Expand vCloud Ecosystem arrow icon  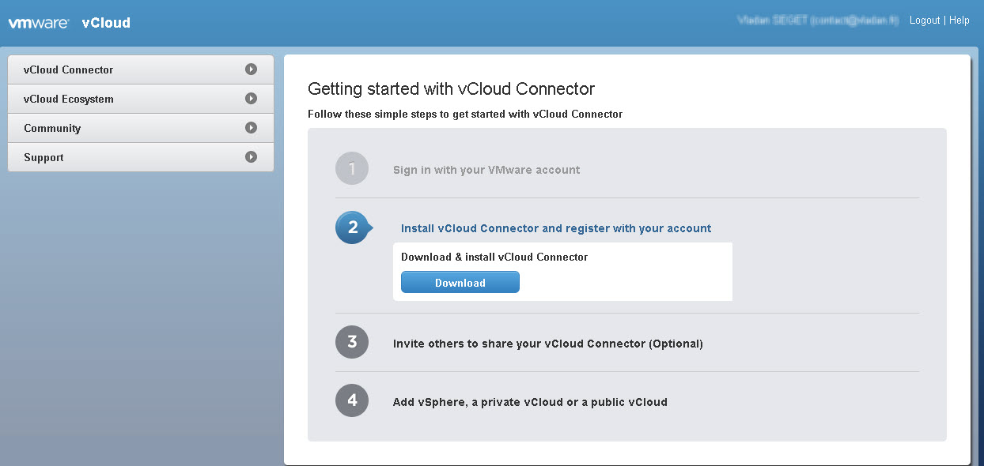tap(251, 99)
